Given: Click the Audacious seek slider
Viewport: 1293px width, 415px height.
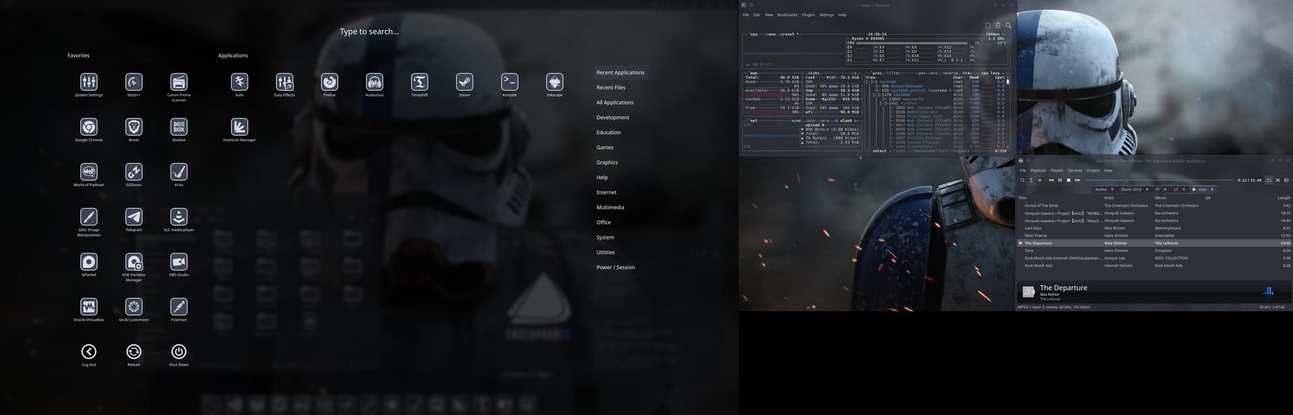Looking at the screenshot, I should click(1159, 180).
